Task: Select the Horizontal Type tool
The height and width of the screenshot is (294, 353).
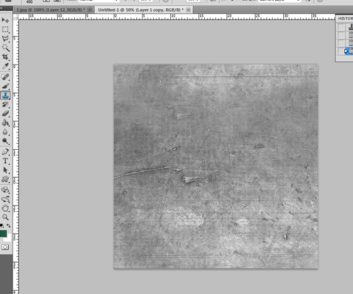Action: 5,161
